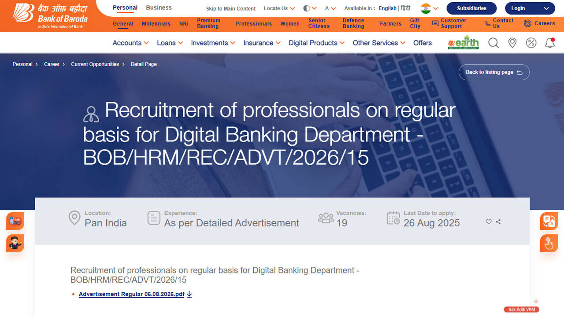Screen dimensions: 564x317
Task: Click the experience document icon
Action: pos(154,218)
